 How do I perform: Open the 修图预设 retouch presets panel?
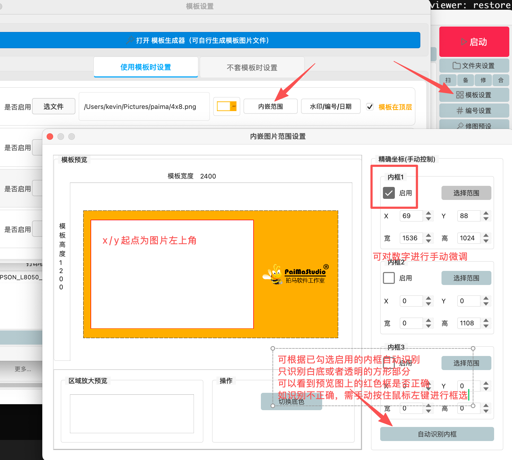474,126
